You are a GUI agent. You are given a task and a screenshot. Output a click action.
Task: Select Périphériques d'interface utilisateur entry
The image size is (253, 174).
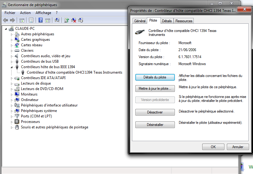(x=49, y=105)
